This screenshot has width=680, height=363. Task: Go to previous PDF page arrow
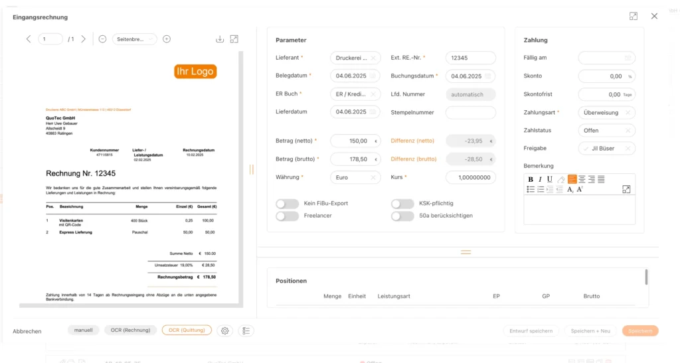(x=29, y=39)
